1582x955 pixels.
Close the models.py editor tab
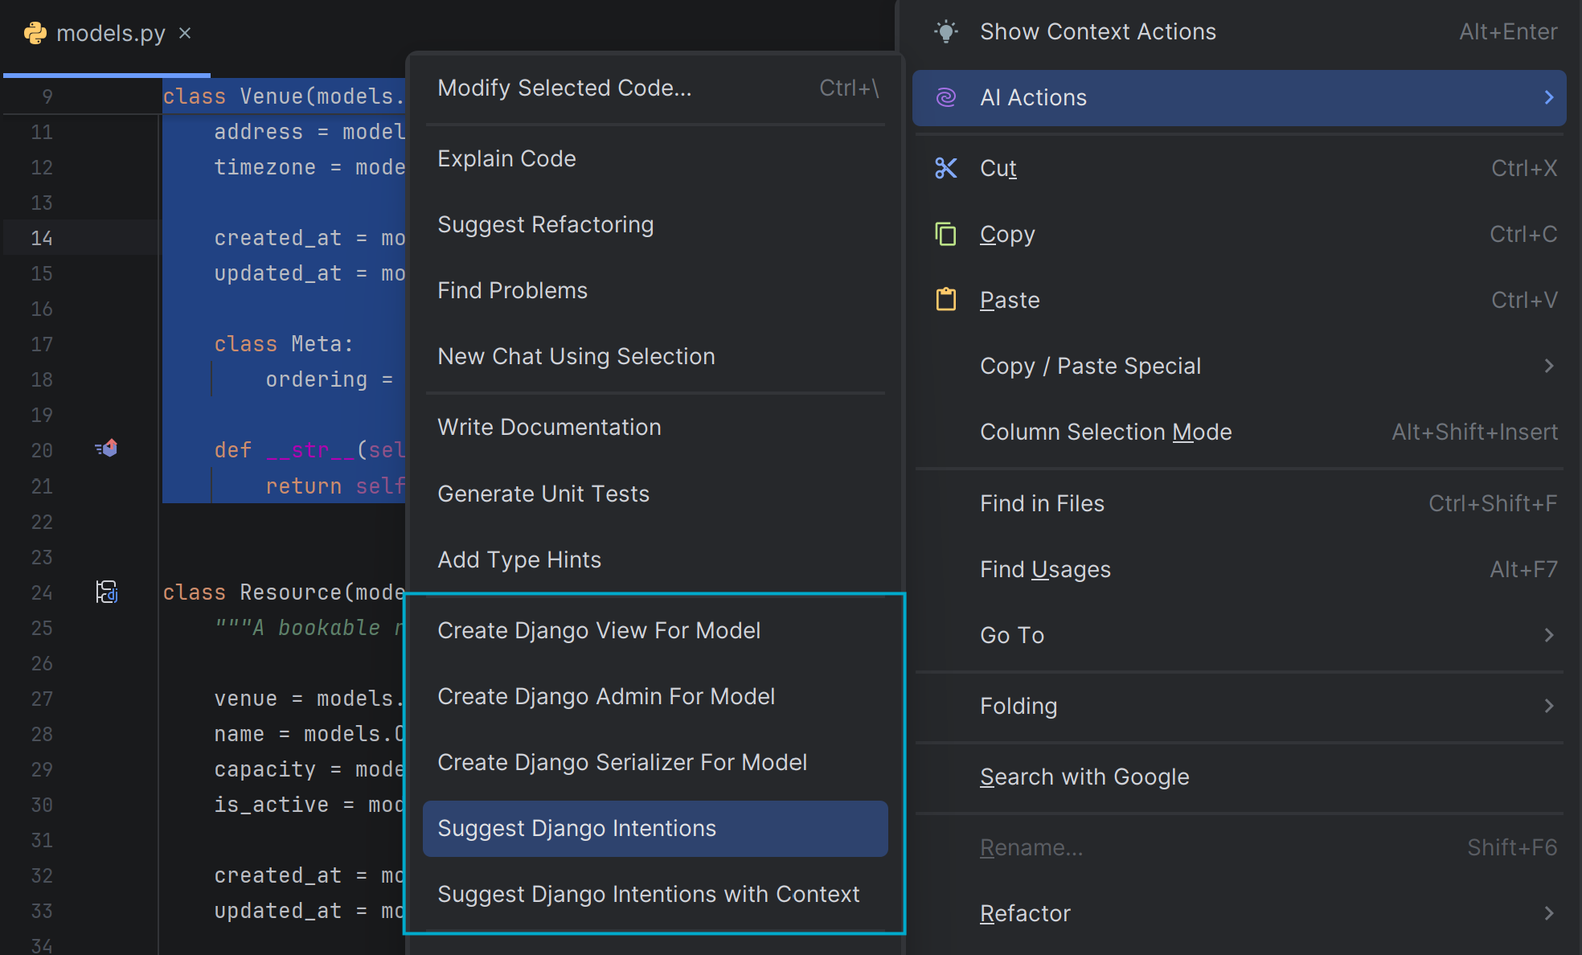185,33
